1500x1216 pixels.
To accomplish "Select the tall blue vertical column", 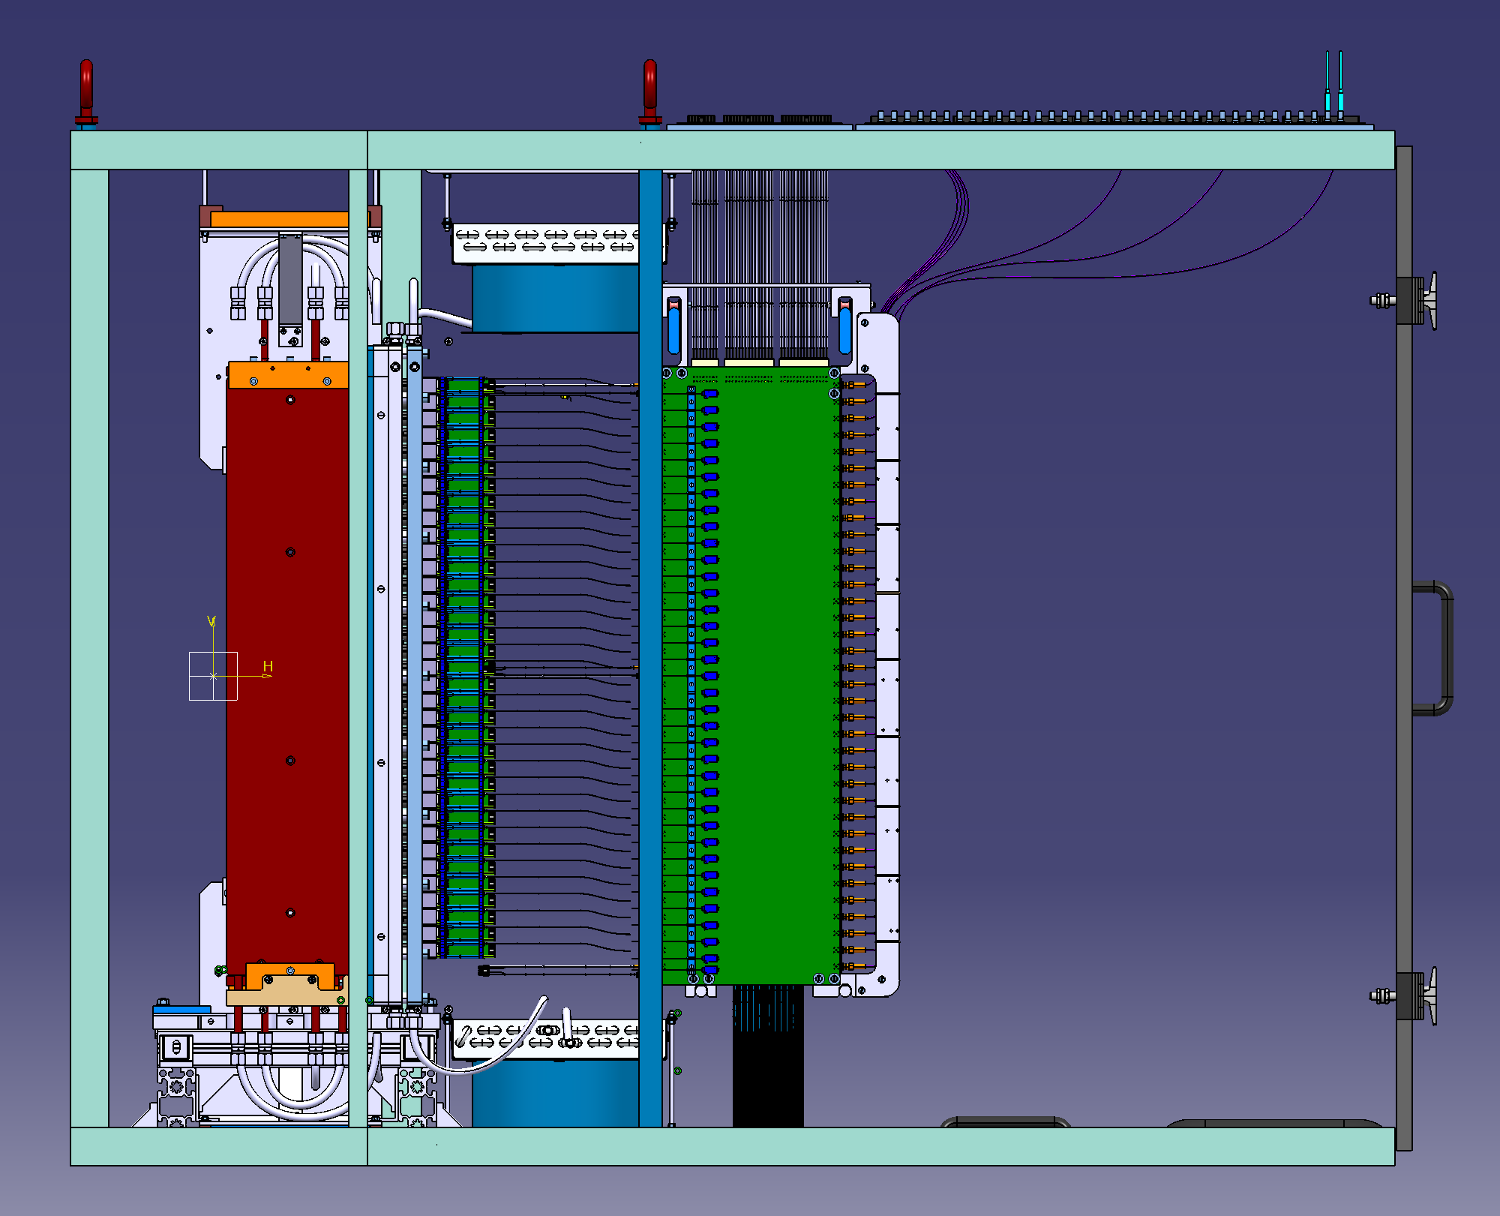I will [x=650, y=648].
